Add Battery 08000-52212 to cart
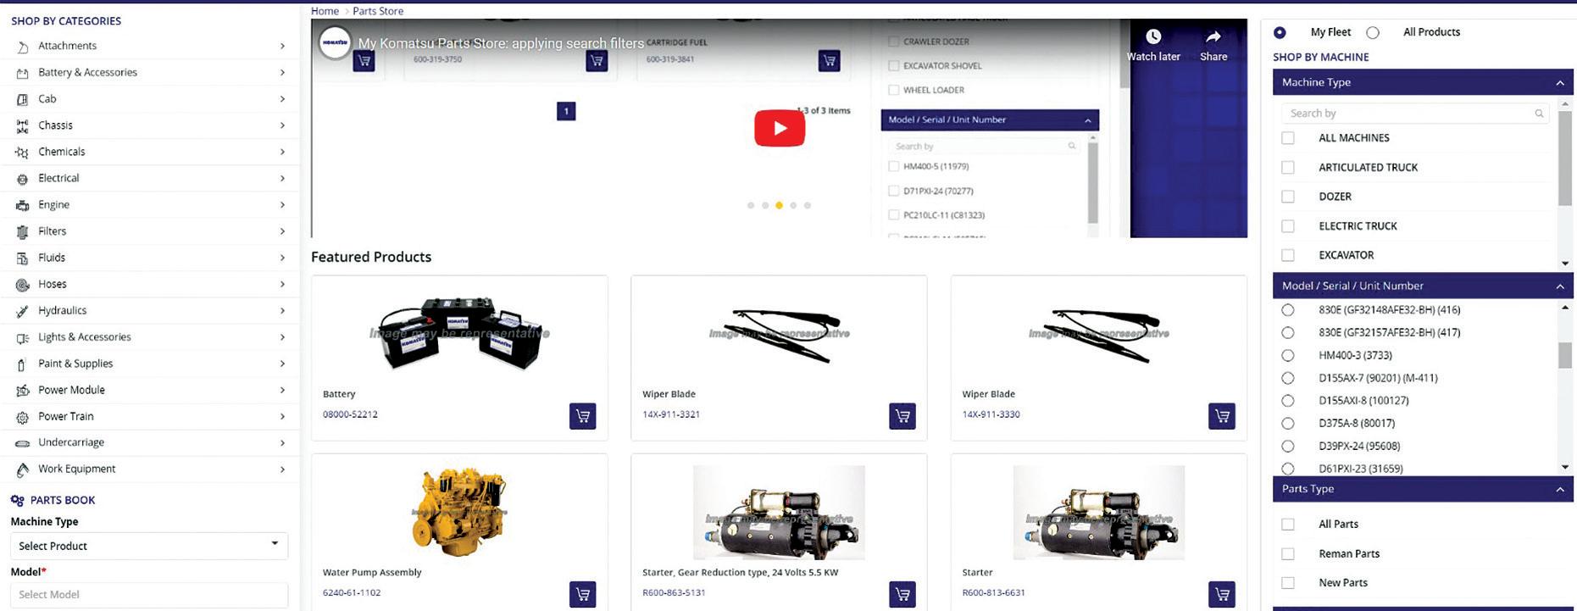This screenshot has height=611, width=1577. 582,416
